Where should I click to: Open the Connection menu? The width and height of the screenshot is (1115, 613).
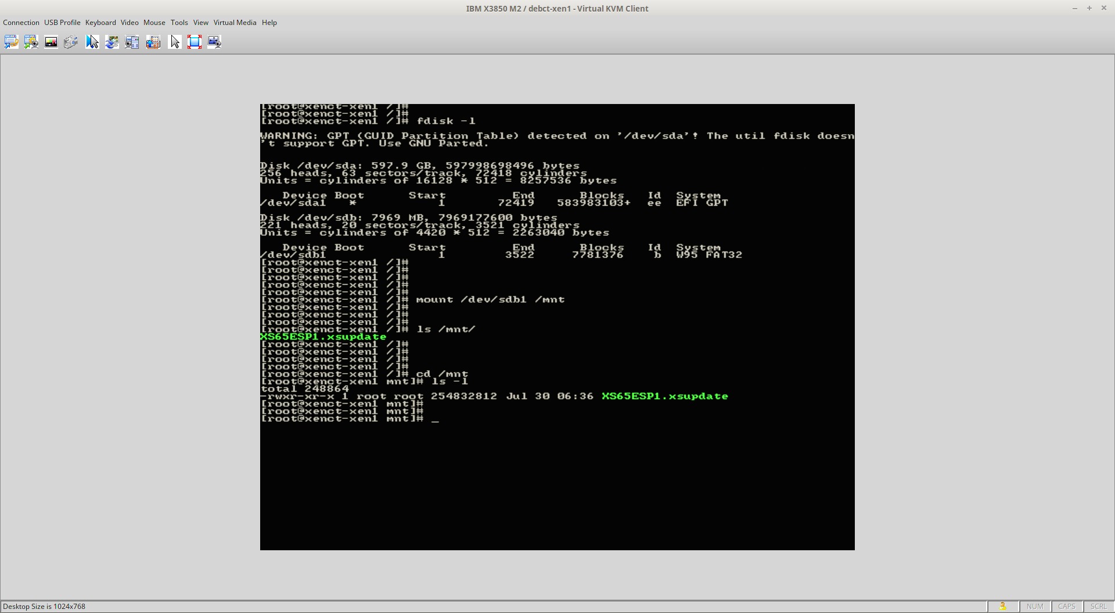[21, 23]
